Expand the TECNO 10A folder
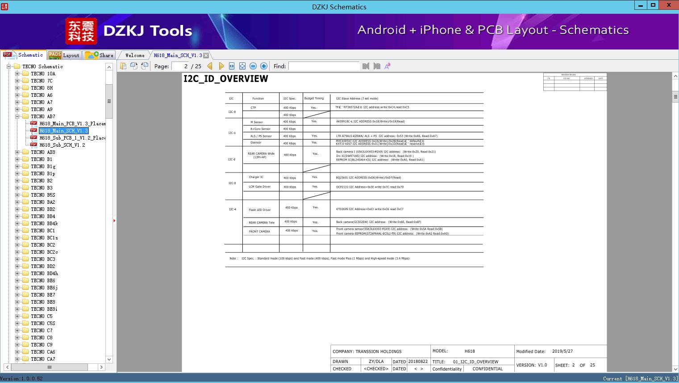 click(x=17, y=74)
